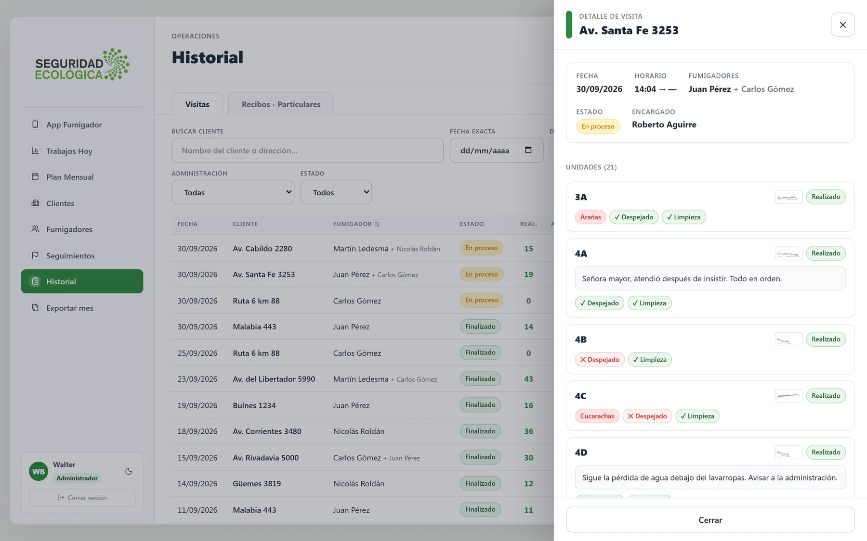Click Finalizado badge for Bulnes 1234
Image resolution: width=867 pixels, height=541 pixels.
480,405
